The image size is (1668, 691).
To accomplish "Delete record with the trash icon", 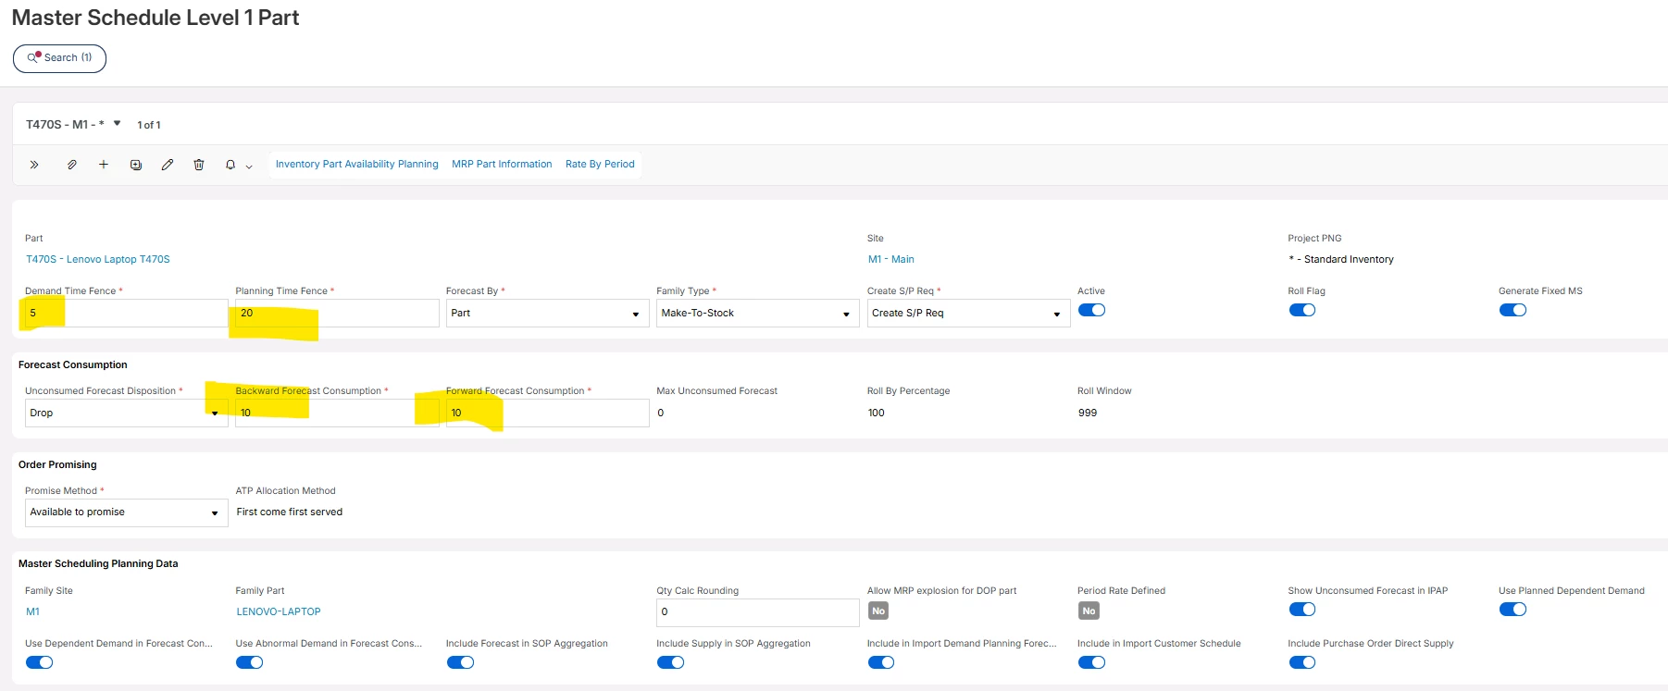I will point(199,165).
